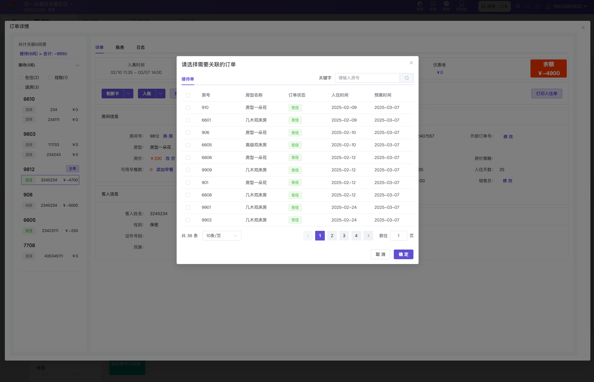Click the language switch icon in top bar
This screenshot has height=382, width=594.
click(x=518, y=6)
